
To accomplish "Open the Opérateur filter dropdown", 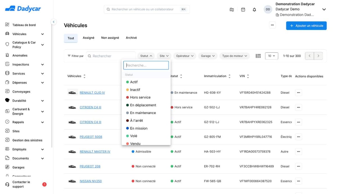I will [x=185, y=56].
